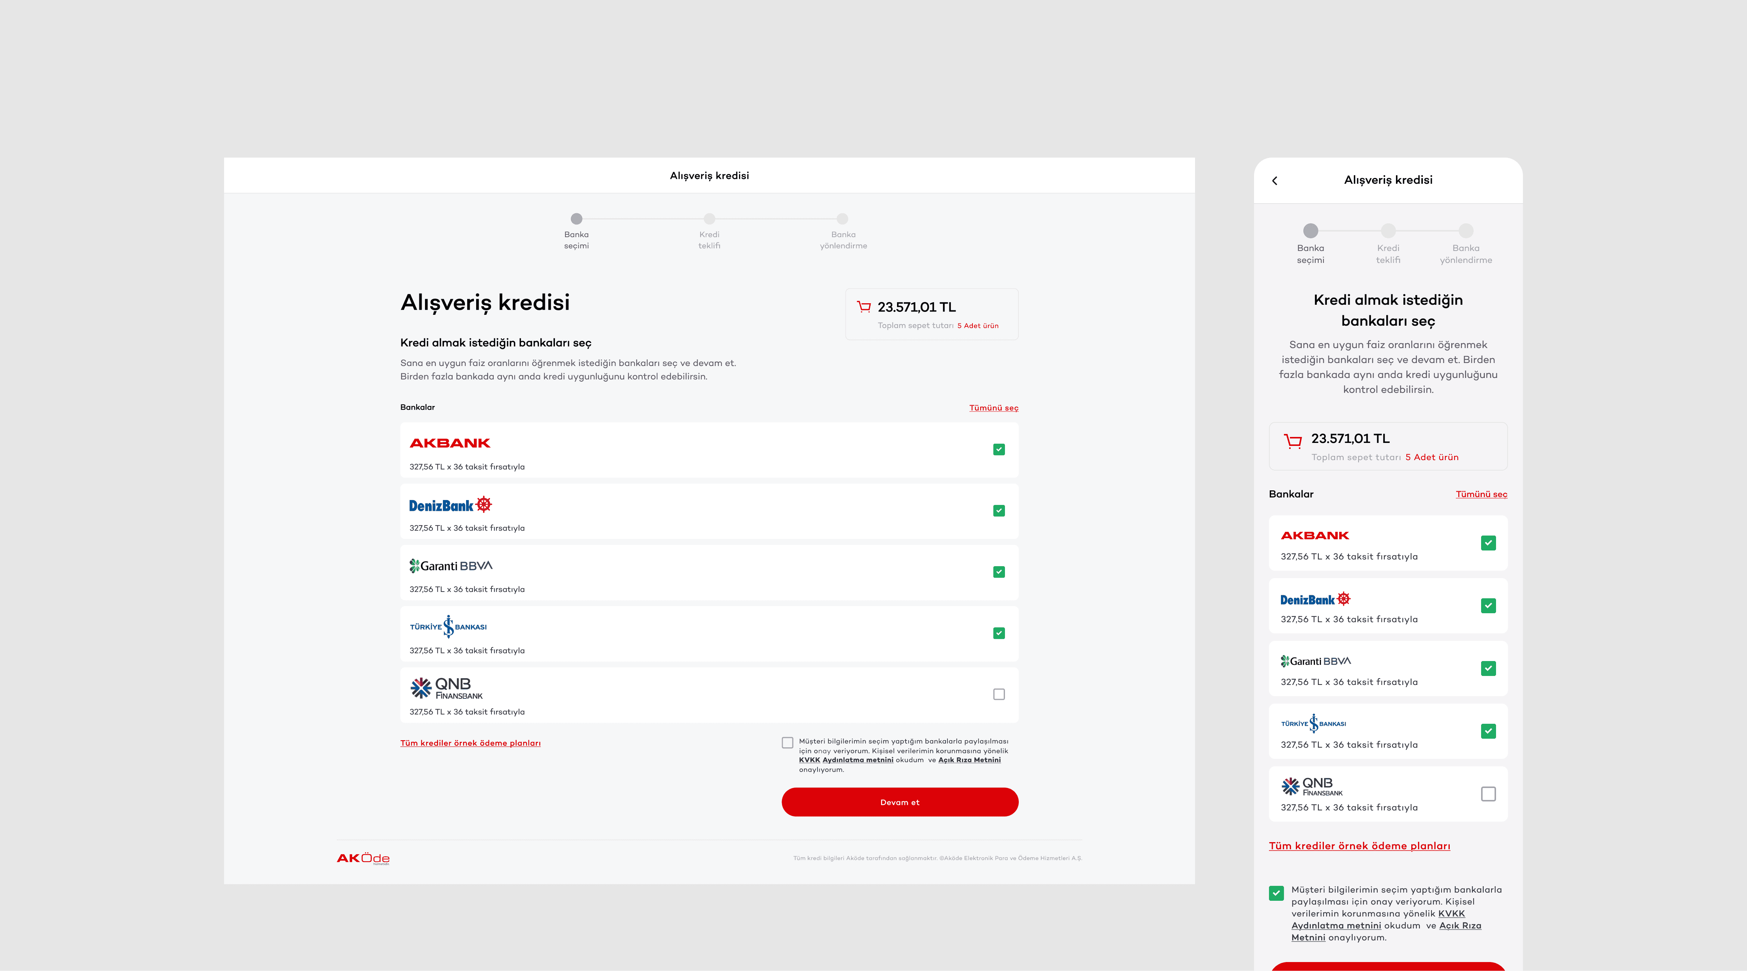Check the QNB Finansbank checkbox in desktop list
This screenshot has width=1747, height=971.
[998, 694]
